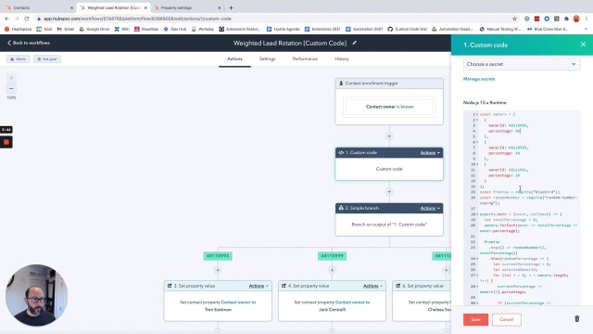Screen dimensions: 593x334
Task: Open Actions dropdown on 2. Simple branch
Action: tap(430, 208)
